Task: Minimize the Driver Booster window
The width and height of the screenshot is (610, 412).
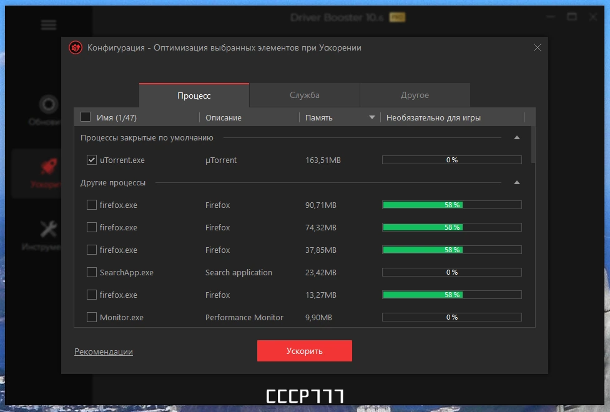Action: pyautogui.click(x=551, y=17)
